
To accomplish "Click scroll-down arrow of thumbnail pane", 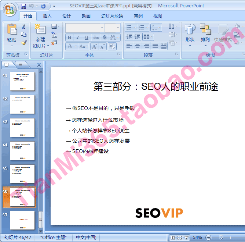I will [41, 231].
